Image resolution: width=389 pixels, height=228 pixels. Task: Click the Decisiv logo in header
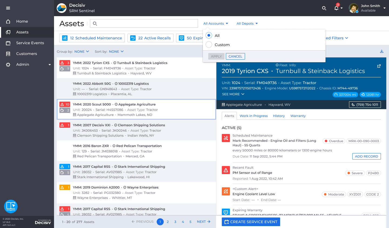62,8
